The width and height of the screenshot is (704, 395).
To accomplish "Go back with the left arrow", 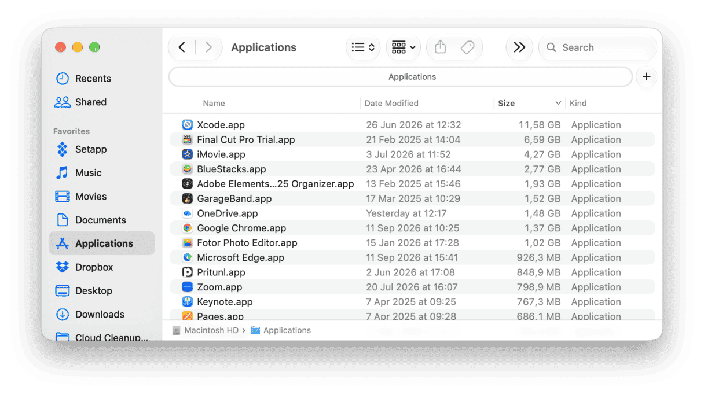I will point(182,47).
